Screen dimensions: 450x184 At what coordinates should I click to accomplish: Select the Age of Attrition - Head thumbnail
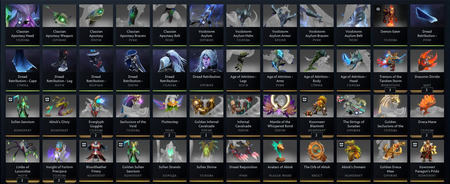tap(353, 61)
